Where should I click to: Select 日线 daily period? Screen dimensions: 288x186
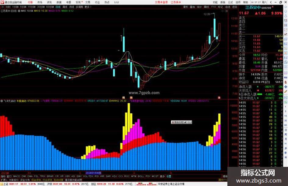click(x=58, y=7)
